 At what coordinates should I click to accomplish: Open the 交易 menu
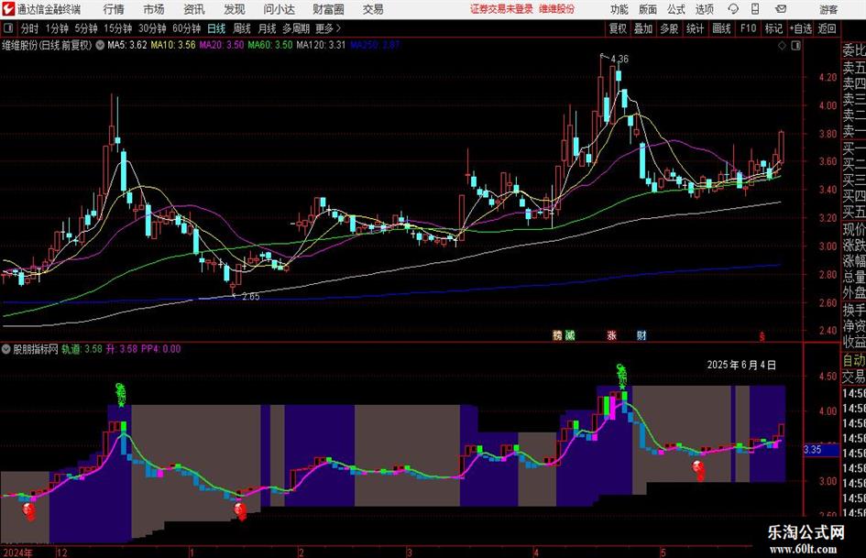(x=373, y=9)
